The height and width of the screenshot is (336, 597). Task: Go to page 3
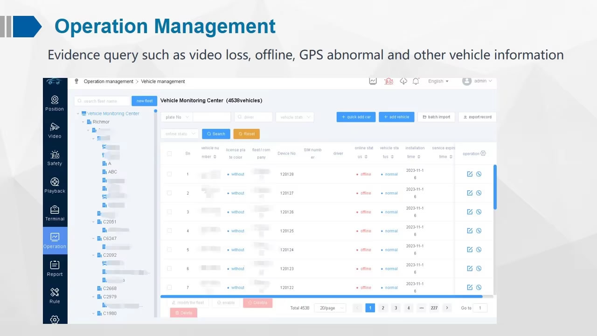(x=396, y=308)
